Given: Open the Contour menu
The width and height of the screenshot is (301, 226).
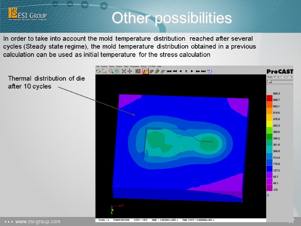Looking at the screenshot, I should coord(104,66).
